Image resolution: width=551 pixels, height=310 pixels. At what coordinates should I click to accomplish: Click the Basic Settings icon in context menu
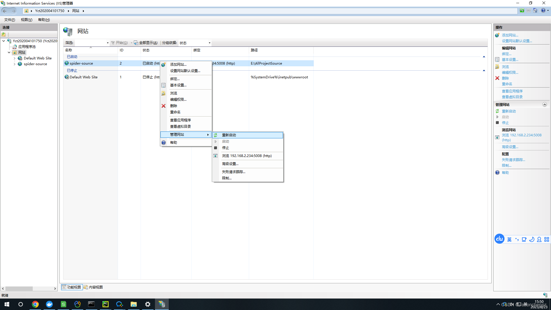(x=164, y=85)
